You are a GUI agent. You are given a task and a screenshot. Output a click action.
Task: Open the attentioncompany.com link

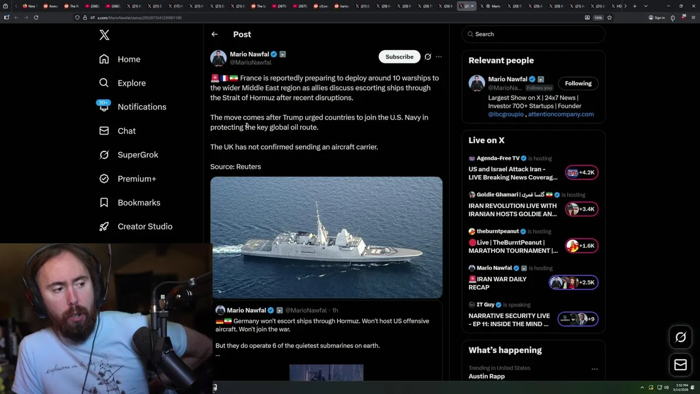561,114
